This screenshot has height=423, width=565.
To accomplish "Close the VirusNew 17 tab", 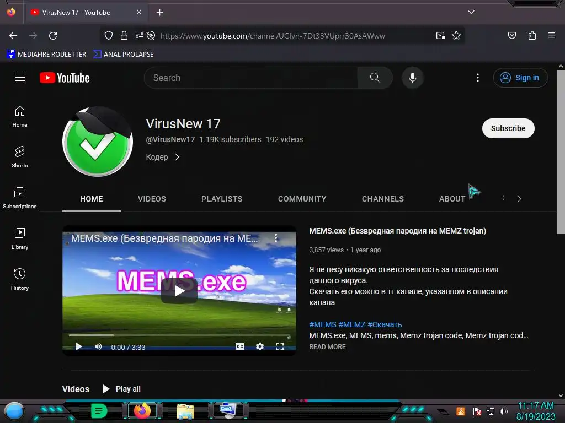I will (139, 12).
